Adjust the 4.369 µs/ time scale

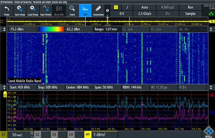click(167, 7)
